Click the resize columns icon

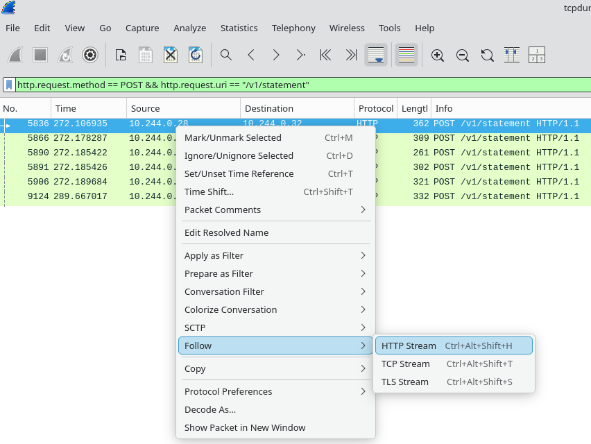512,55
